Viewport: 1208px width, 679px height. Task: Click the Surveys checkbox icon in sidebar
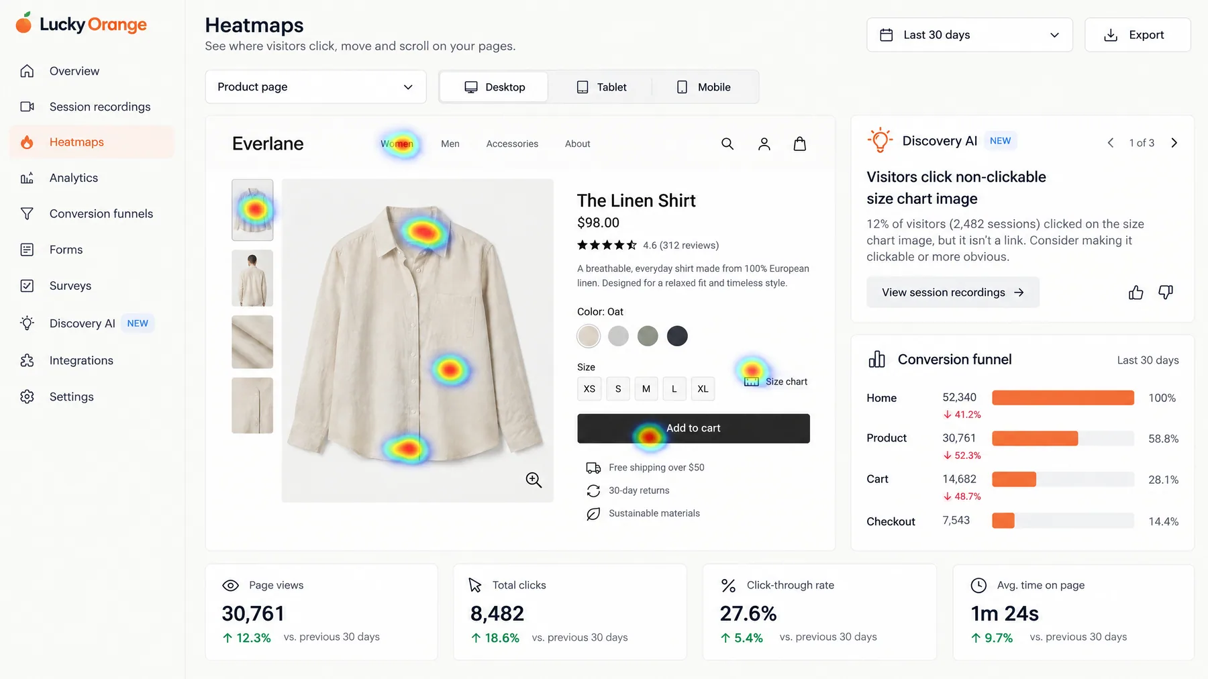[x=27, y=286]
